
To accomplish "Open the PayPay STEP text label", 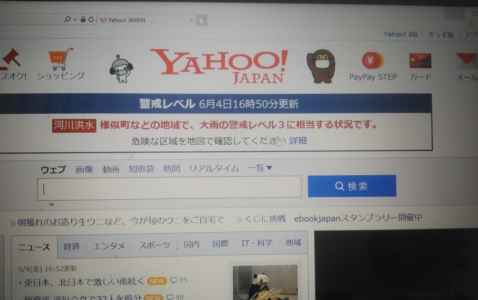I will point(373,77).
